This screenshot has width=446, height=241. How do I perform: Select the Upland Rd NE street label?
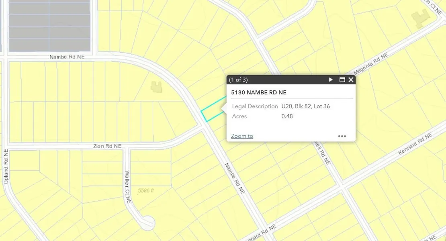pyautogui.click(x=6, y=167)
